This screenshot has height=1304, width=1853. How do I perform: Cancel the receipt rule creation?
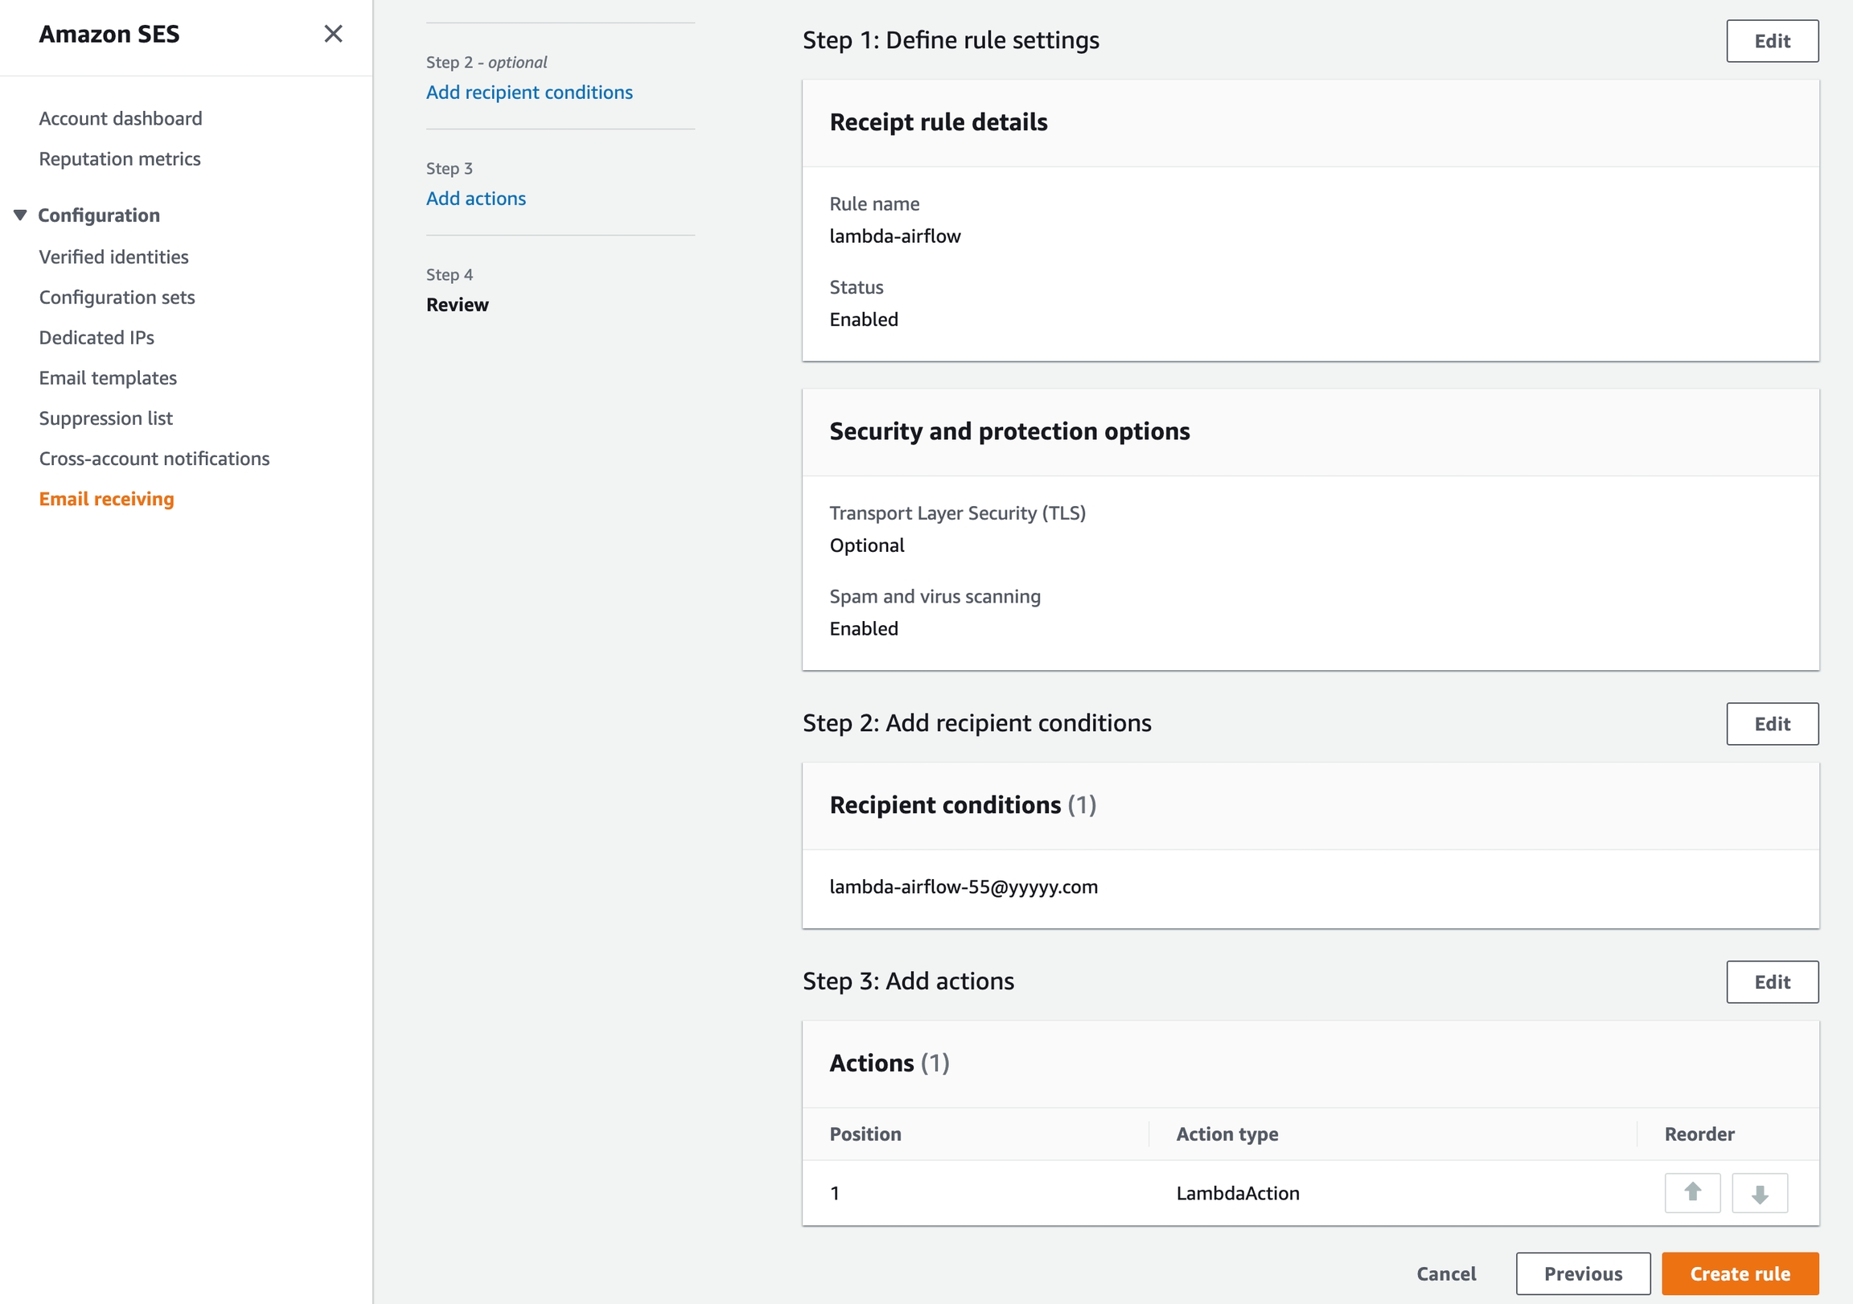click(1445, 1273)
